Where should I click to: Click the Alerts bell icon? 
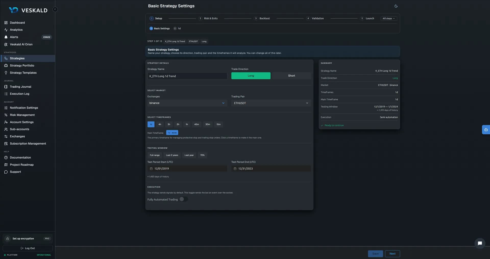(6, 37)
